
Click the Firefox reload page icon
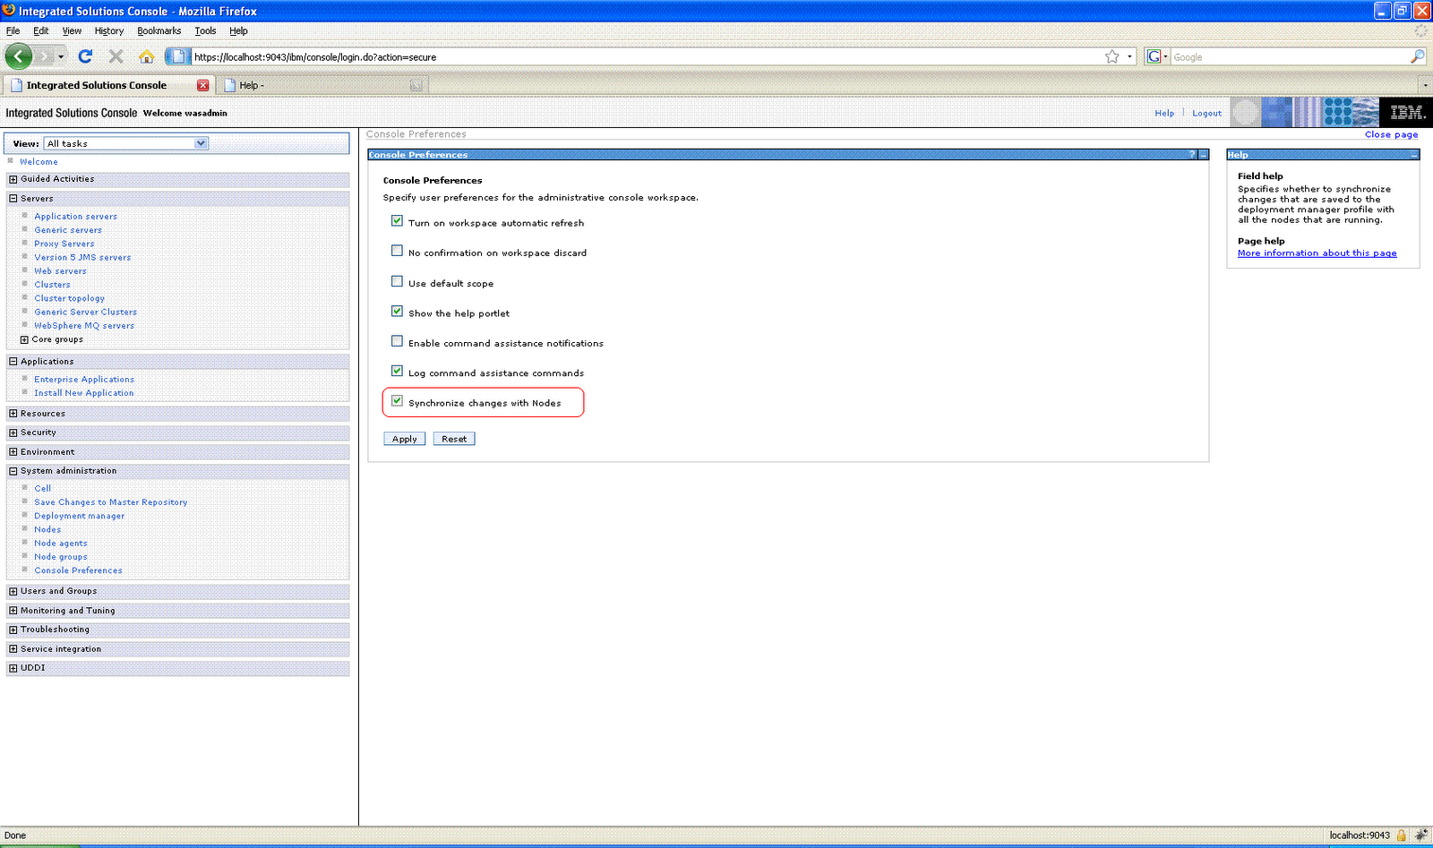pos(85,56)
